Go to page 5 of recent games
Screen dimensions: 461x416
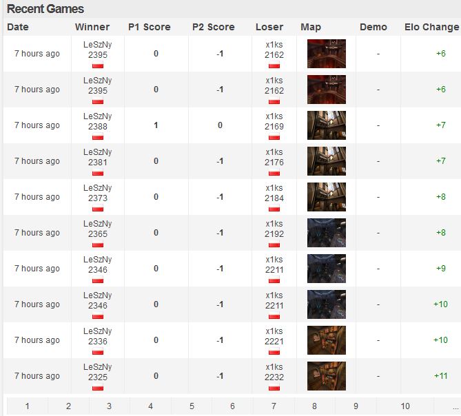[x=192, y=406]
